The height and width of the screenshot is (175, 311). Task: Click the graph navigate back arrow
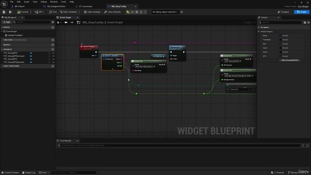point(66,22)
